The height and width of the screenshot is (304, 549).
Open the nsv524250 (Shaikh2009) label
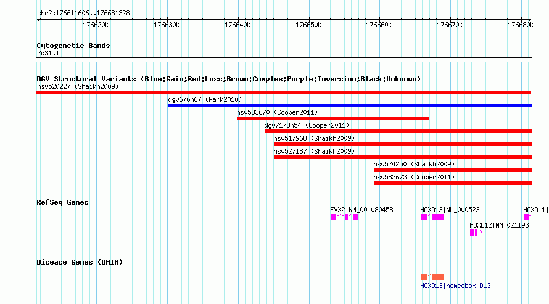pyautogui.click(x=414, y=164)
